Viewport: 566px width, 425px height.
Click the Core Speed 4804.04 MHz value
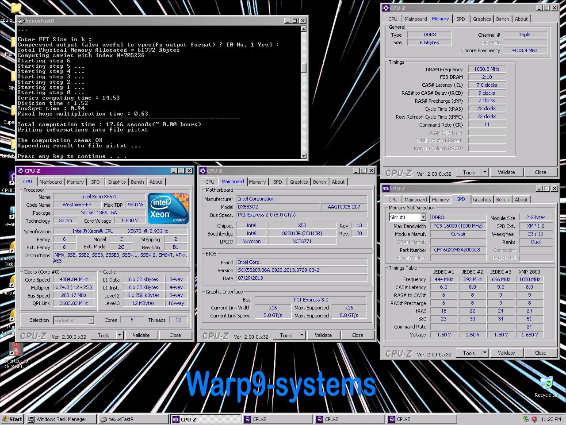coord(74,279)
